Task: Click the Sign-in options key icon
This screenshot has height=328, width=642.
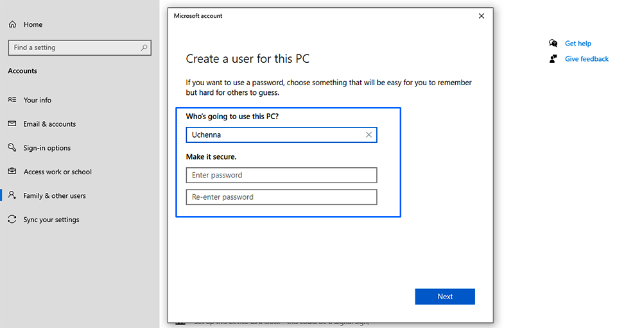Action: [12, 147]
